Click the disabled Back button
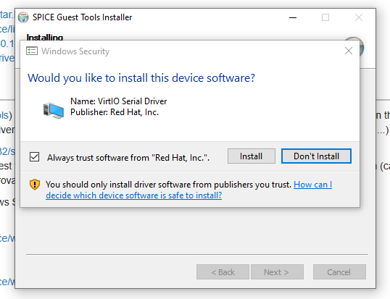 [223, 272]
